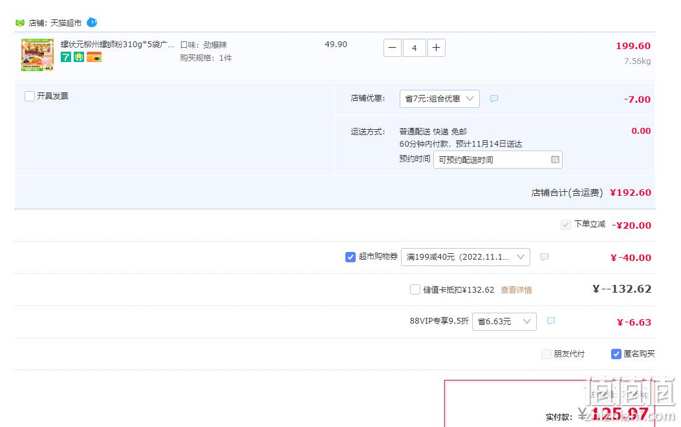The width and height of the screenshot is (681, 427).
Task: Enable the 储值卡抵扣¥132.62 checkbox
Action: 415,289
